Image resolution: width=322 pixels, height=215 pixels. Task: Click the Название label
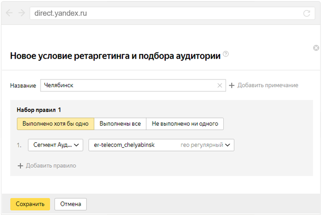(23, 86)
